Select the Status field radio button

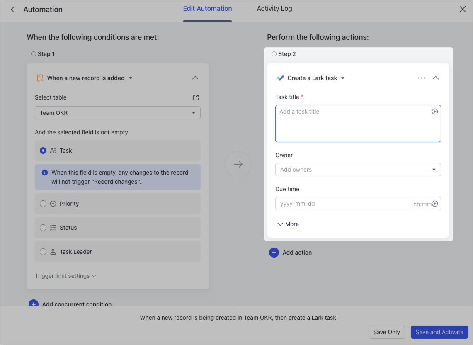coord(43,228)
